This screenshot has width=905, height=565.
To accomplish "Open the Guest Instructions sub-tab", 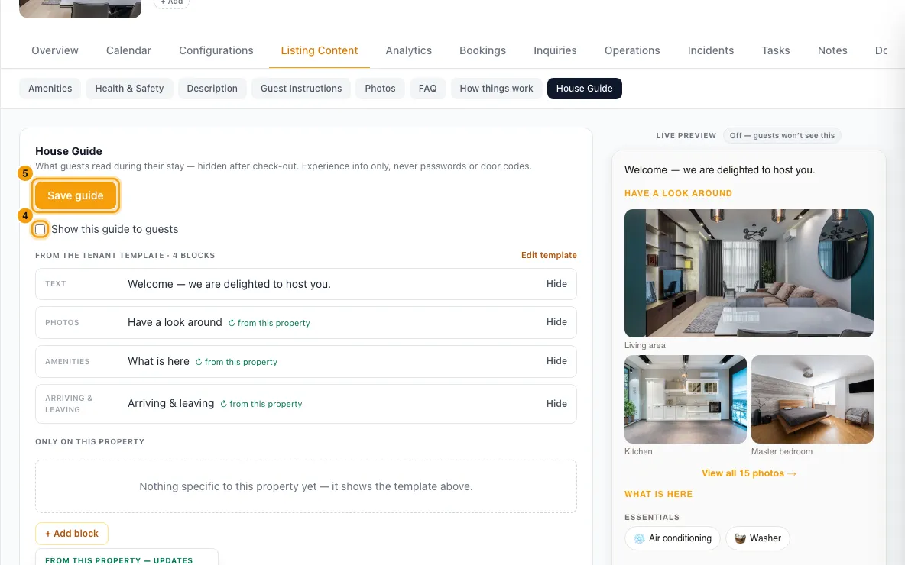I will 300,89.
